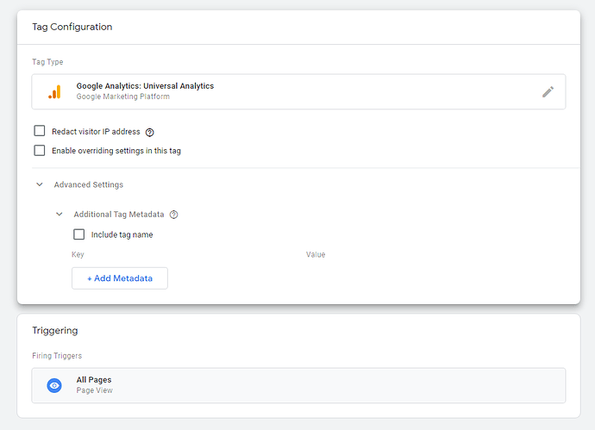
Task: Check Enable overriding settings in this tag
Action: (40, 151)
